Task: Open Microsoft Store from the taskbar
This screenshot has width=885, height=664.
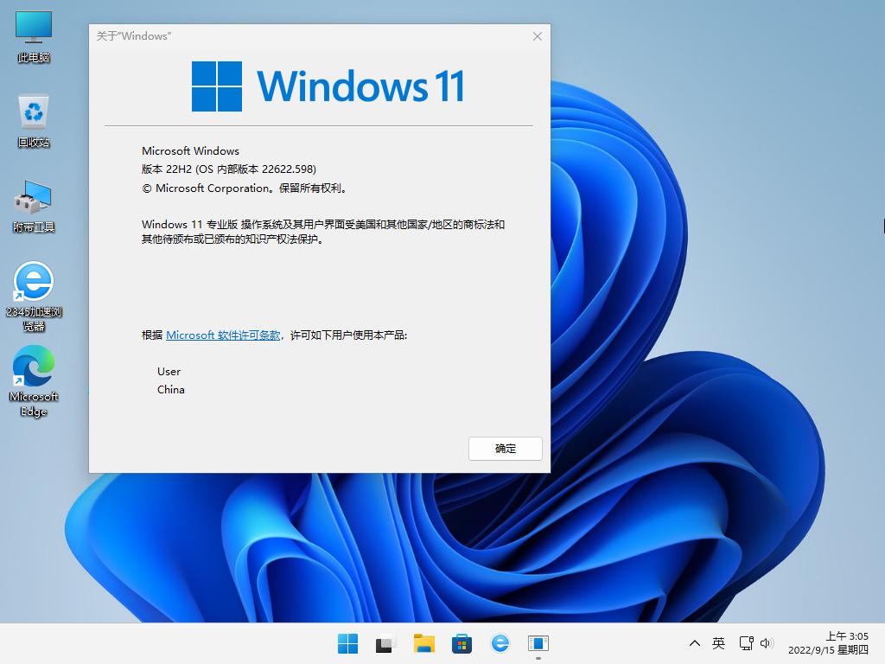Action: coord(462,643)
